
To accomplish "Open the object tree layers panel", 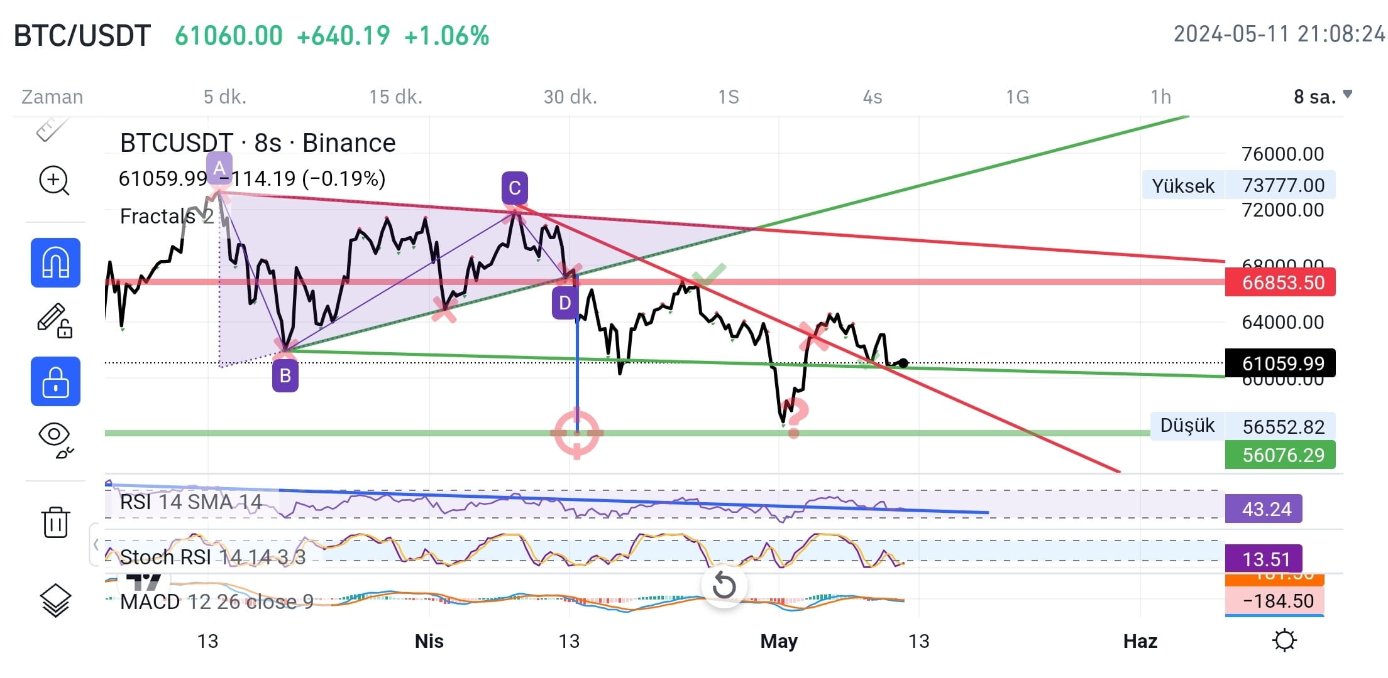I will [x=55, y=601].
